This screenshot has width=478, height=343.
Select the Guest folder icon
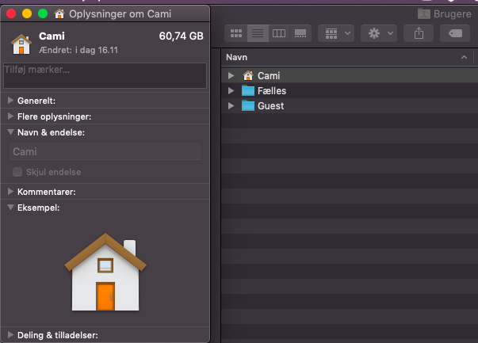point(248,105)
